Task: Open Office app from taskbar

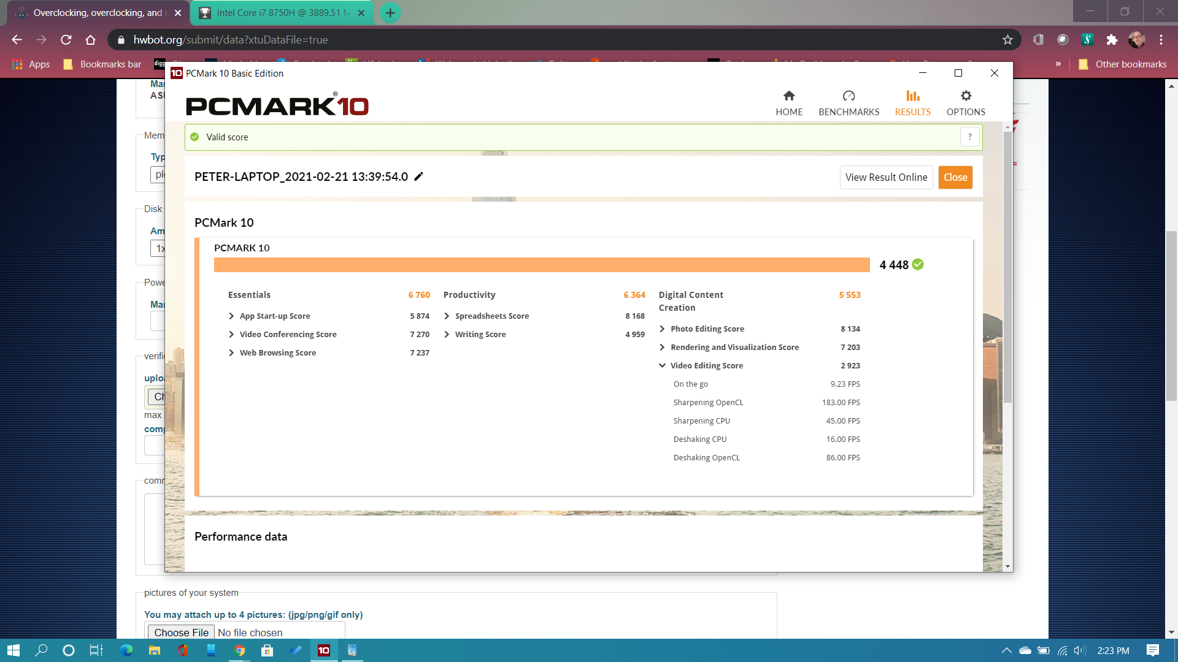Action: [183, 650]
